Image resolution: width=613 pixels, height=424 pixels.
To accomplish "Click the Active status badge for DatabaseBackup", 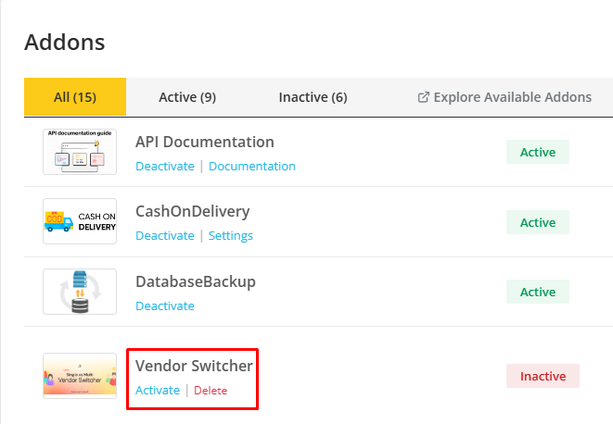I will coord(538,292).
